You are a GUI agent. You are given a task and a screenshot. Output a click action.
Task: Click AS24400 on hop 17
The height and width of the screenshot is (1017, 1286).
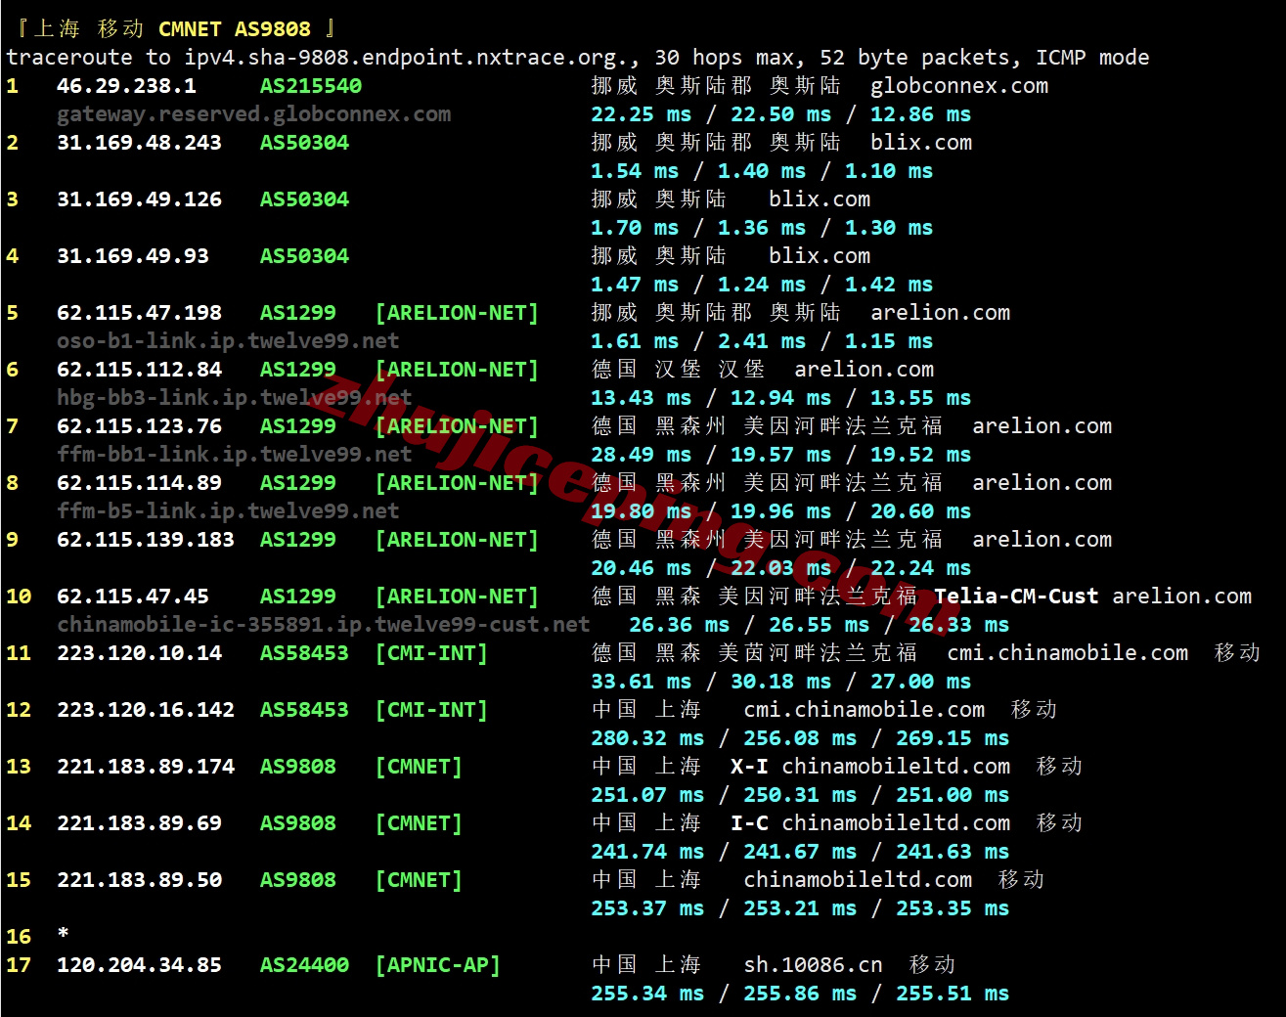coord(304,965)
